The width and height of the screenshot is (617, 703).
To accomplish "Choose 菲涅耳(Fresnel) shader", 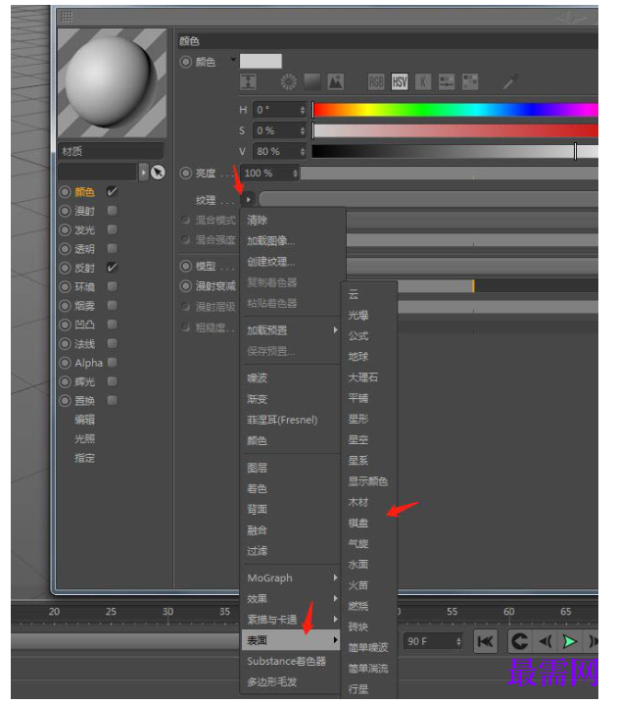I will (x=282, y=420).
